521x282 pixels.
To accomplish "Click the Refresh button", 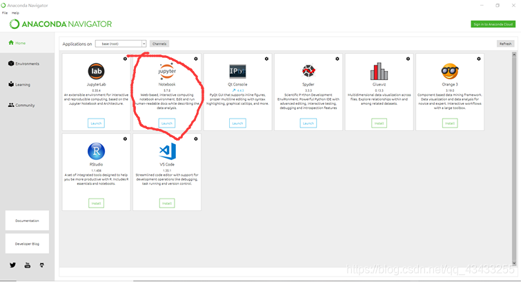I will (x=505, y=43).
